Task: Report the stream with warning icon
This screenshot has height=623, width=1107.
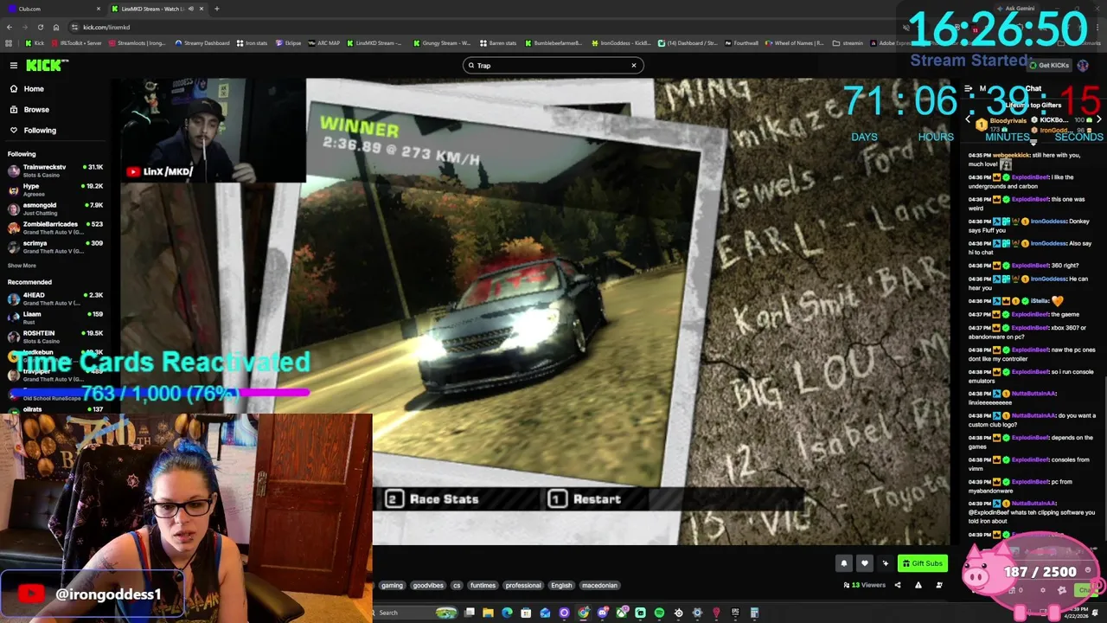Action: (918, 585)
